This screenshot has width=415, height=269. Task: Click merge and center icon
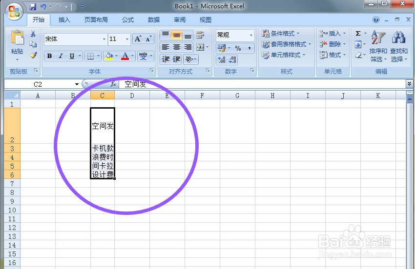(x=200, y=47)
